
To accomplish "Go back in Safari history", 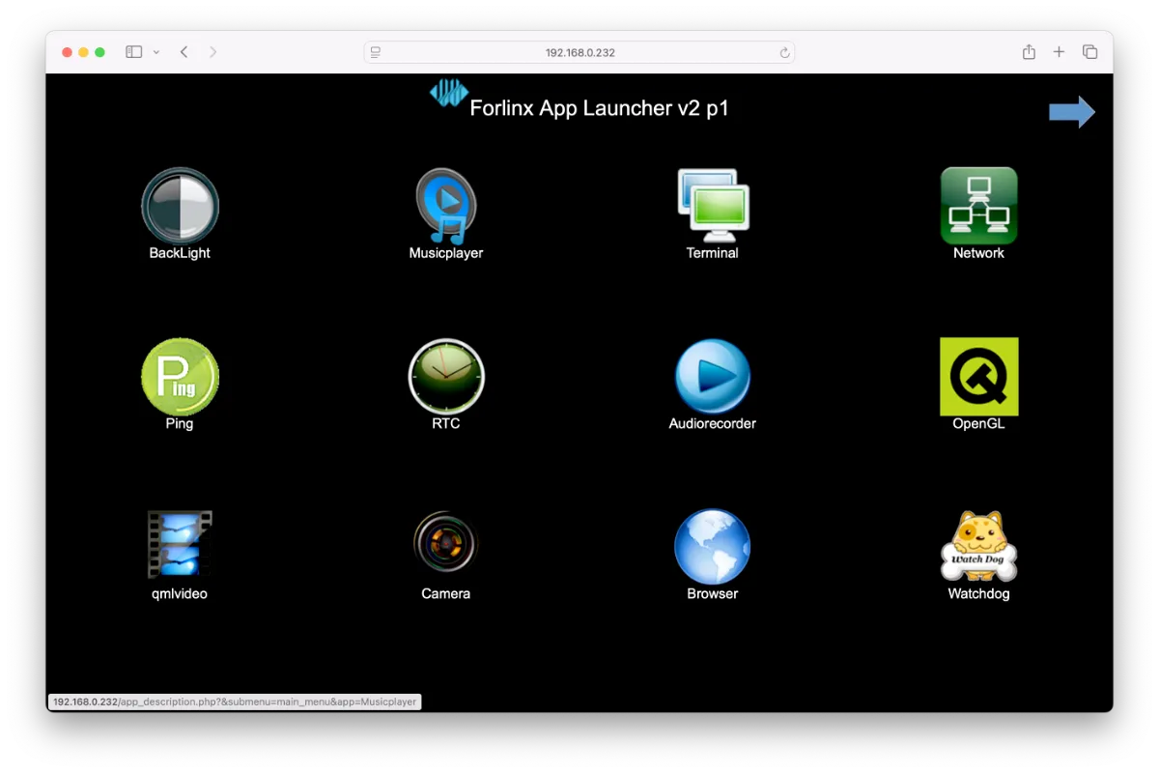I will click(184, 52).
